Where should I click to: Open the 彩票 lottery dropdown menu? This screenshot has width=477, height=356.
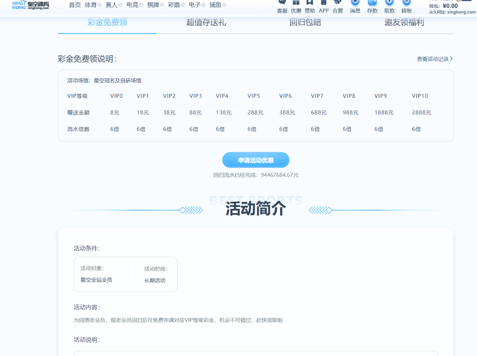pyautogui.click(x=176, y=5)
